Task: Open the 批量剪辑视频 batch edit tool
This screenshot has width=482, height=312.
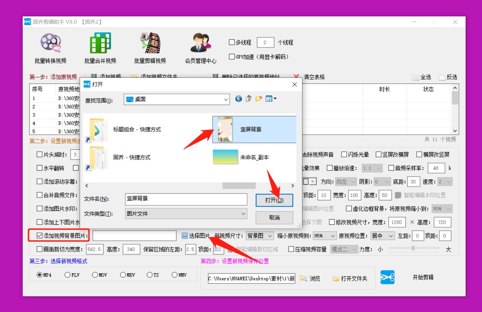Action: 150,48
